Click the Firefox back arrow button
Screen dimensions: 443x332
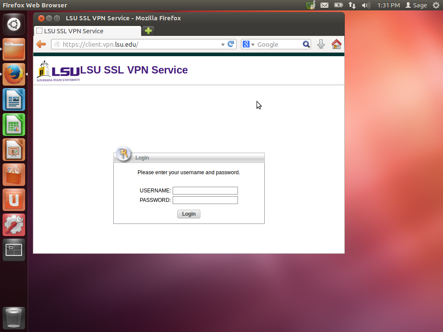pos(41,44)
